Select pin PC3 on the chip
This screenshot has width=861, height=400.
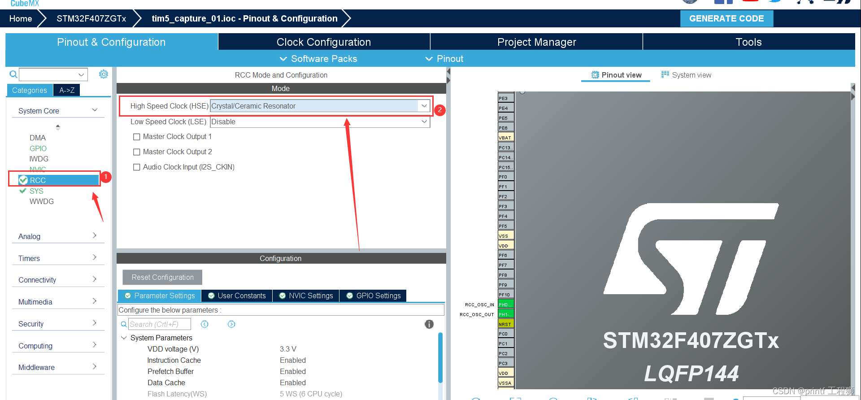coord(506,363)
